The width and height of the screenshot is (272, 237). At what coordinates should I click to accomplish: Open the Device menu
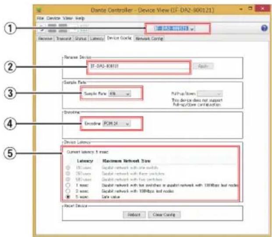(x=53, y=18)
